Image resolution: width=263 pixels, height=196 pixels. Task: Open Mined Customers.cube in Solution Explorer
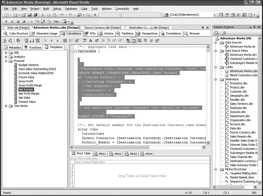244,75
